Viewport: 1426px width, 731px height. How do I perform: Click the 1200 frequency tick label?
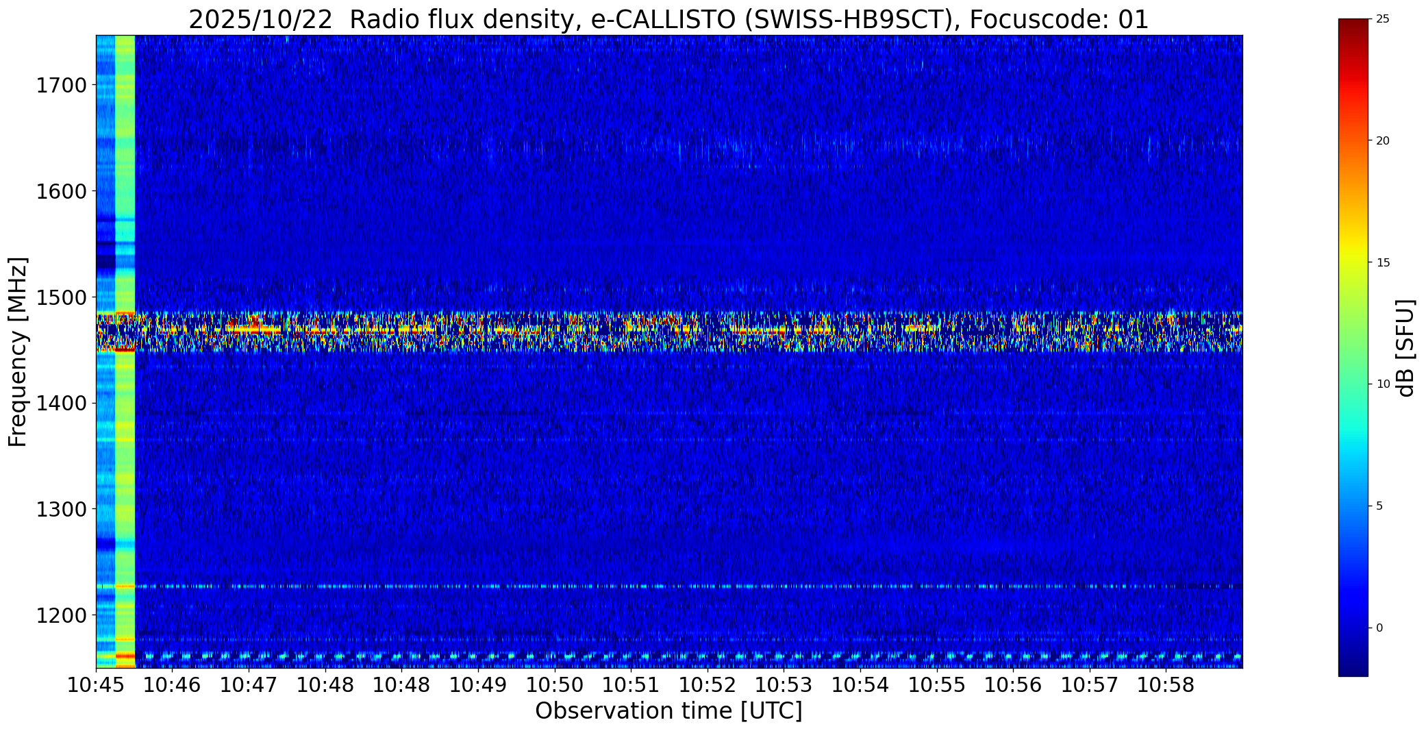point(61,615)
